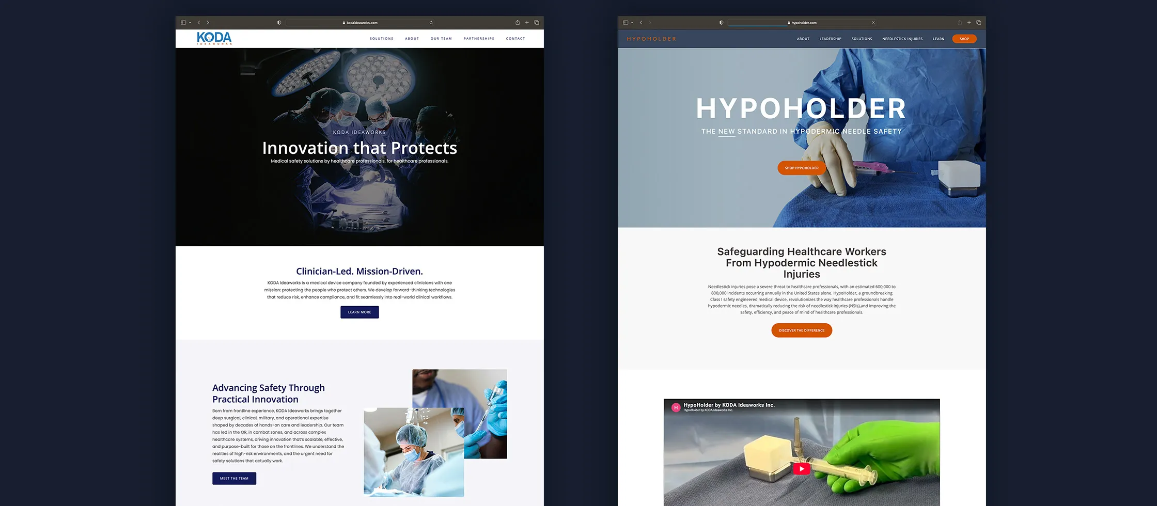Click the HypoHolder video channel avatar
This screenshot has height=506, width=1157.
pos(676,407)
